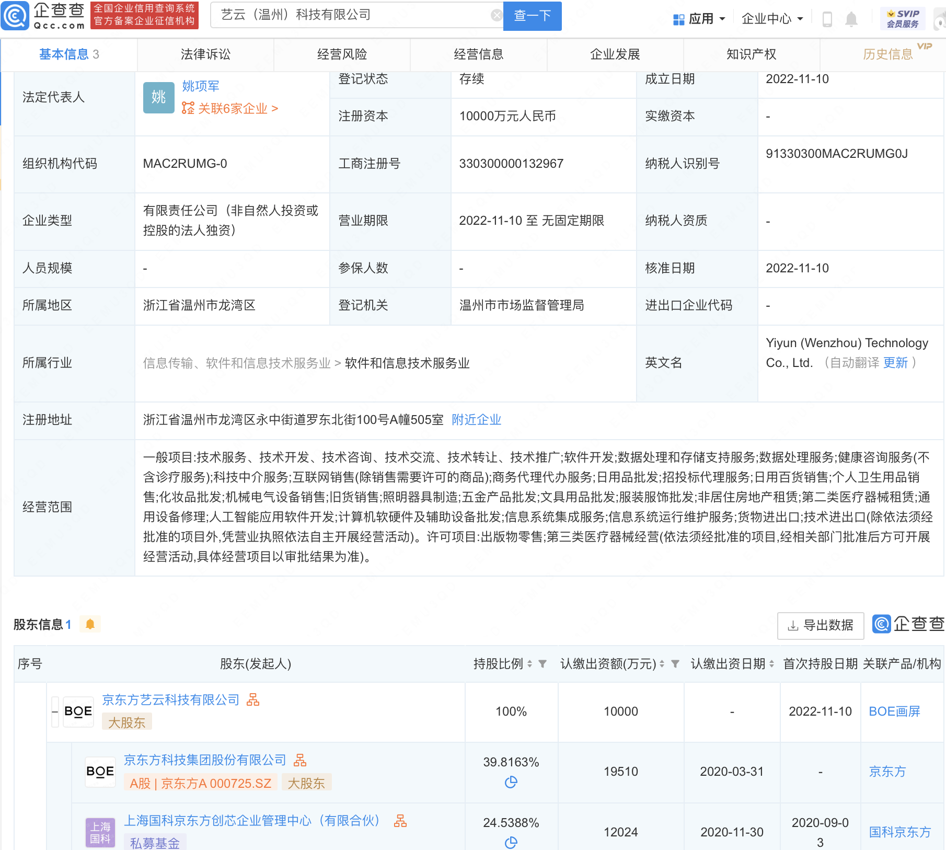Open equity chart icon beside 上海国科京东方创芯

(400, 820)
